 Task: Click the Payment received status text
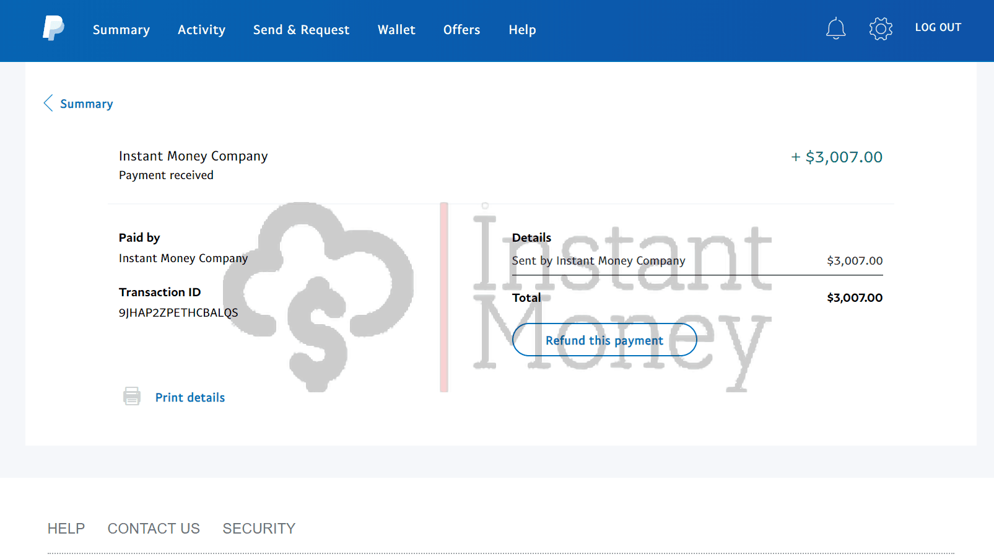coord(166,175)
